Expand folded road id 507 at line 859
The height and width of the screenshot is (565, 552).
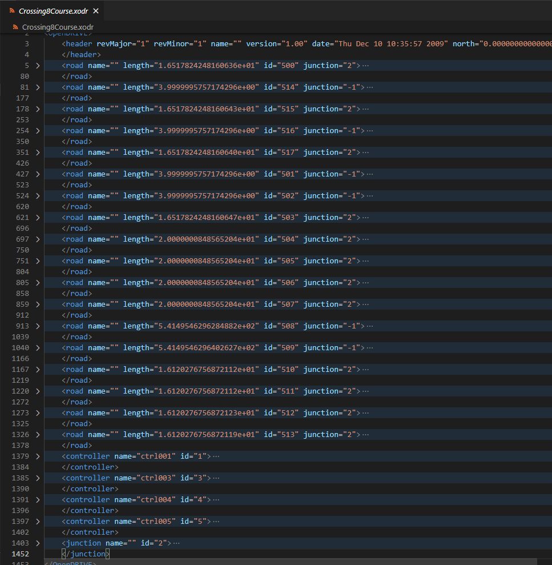coord(38,304)
